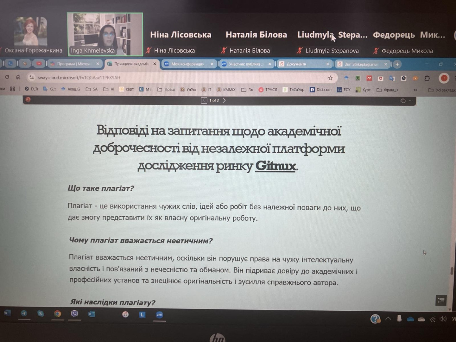The width and height of the screenshot is (456, 342).
Task: Click the help question mark tray icon
Action: (375, 319)
